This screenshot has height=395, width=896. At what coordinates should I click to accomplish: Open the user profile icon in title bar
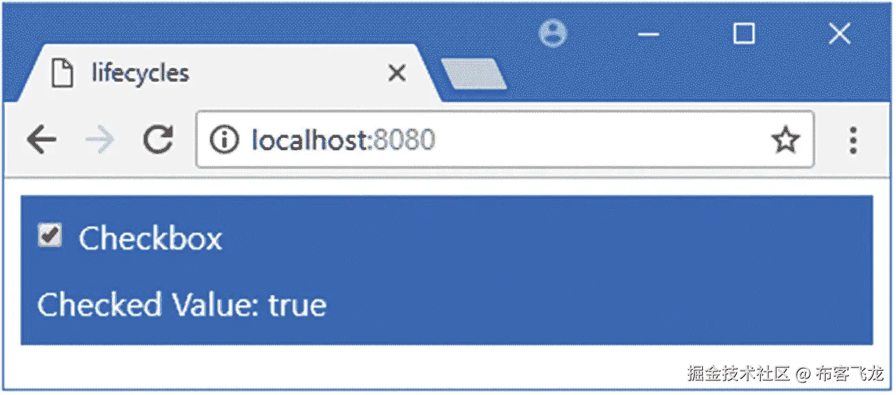(x=553, y=33)
